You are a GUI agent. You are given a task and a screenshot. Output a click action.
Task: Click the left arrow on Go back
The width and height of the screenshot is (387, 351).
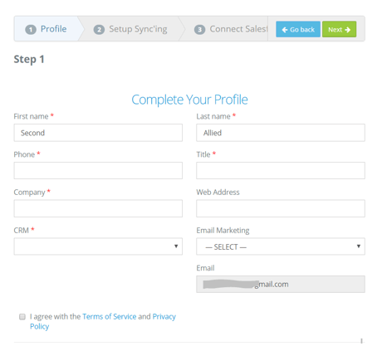(285, 30)
